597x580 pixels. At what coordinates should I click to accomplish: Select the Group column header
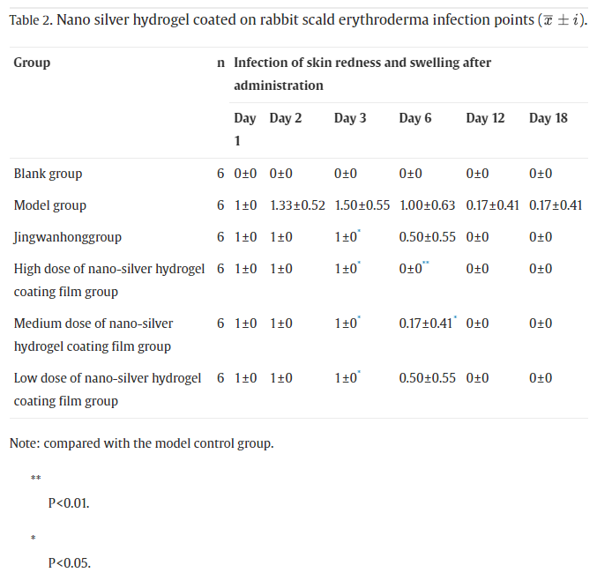pos(32,63)
